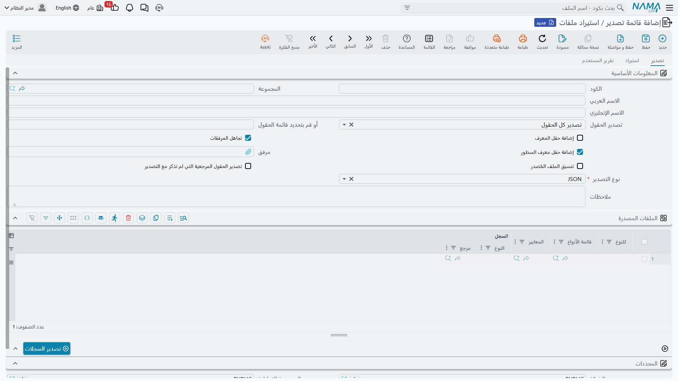Click the copy rows icon in grid toolbar
The image size is (678, 381).
click(x=156, y=218)
